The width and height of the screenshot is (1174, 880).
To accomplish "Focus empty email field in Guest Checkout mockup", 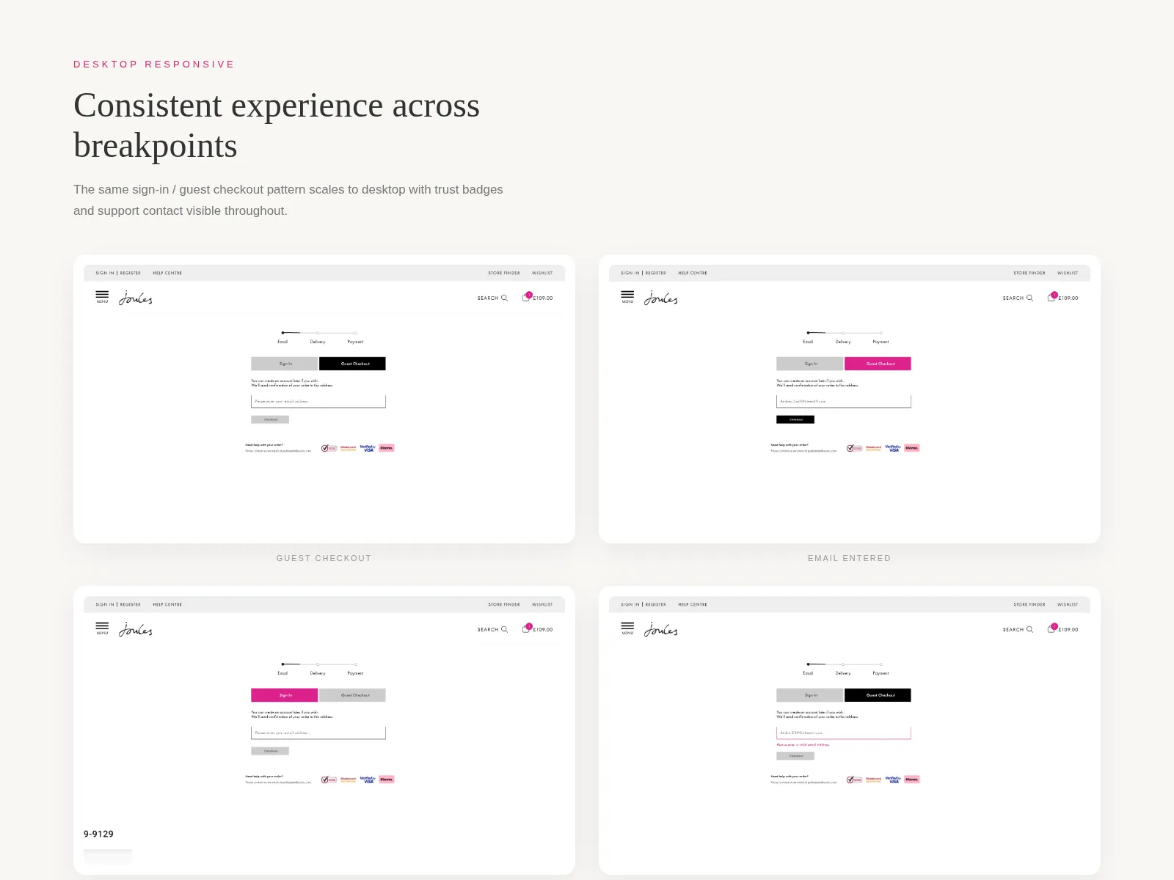I will click(318, 401).
